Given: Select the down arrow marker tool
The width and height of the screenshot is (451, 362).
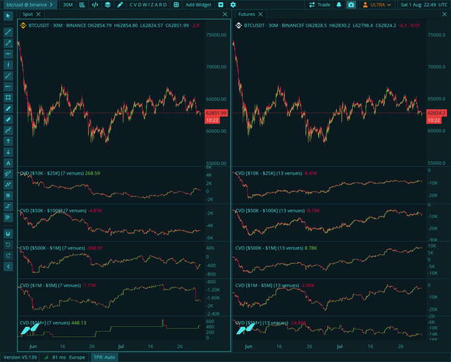Looking at the screenshot, I should 8,152.
